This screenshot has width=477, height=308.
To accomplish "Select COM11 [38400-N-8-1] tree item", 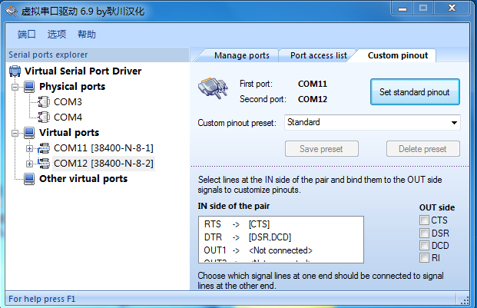I will click(x=104, y=148).
